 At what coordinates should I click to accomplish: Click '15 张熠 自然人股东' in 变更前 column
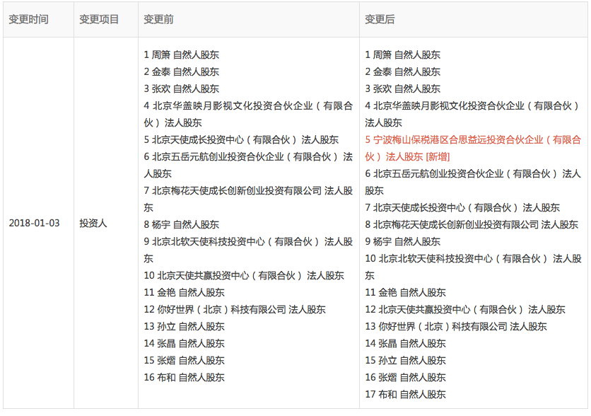tap(184, 360)
